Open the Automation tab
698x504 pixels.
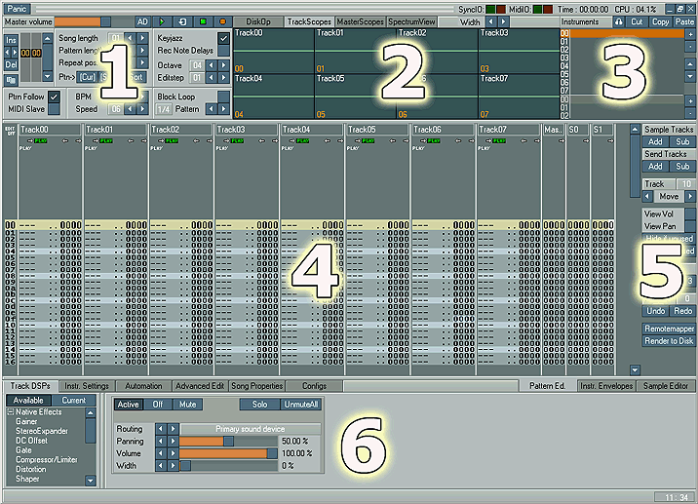(x=143, y=386)
